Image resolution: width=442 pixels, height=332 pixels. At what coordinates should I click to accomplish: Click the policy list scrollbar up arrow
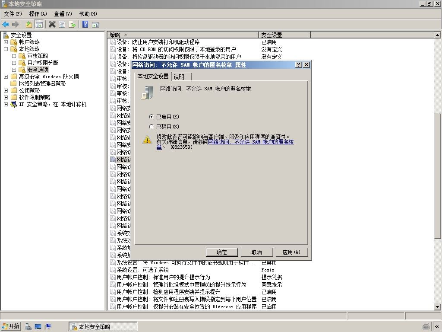438,35
